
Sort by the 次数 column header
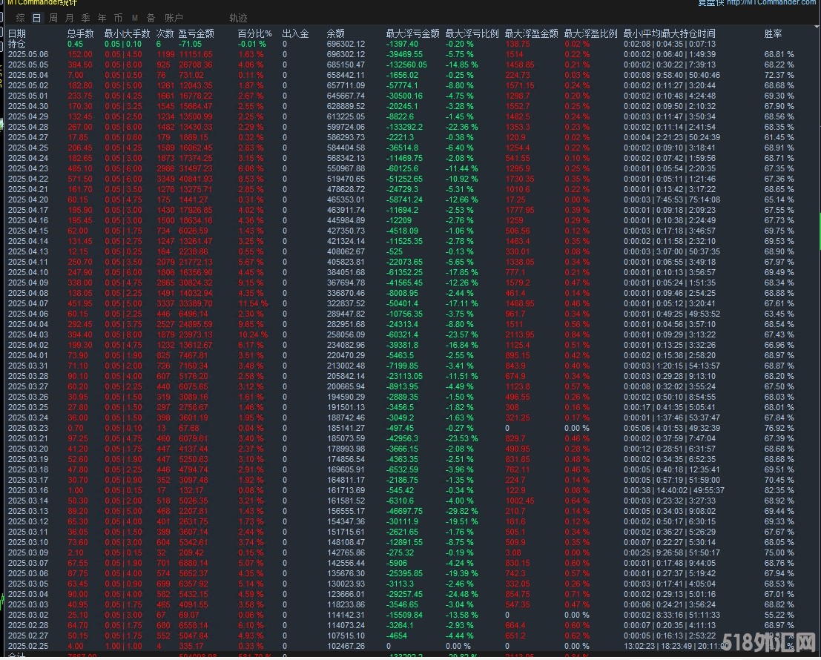165,33
